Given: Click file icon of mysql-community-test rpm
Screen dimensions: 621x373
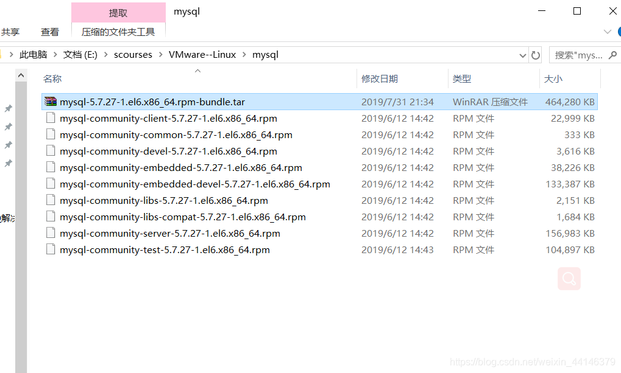Looking at the screenshot, I should (51, 249).
